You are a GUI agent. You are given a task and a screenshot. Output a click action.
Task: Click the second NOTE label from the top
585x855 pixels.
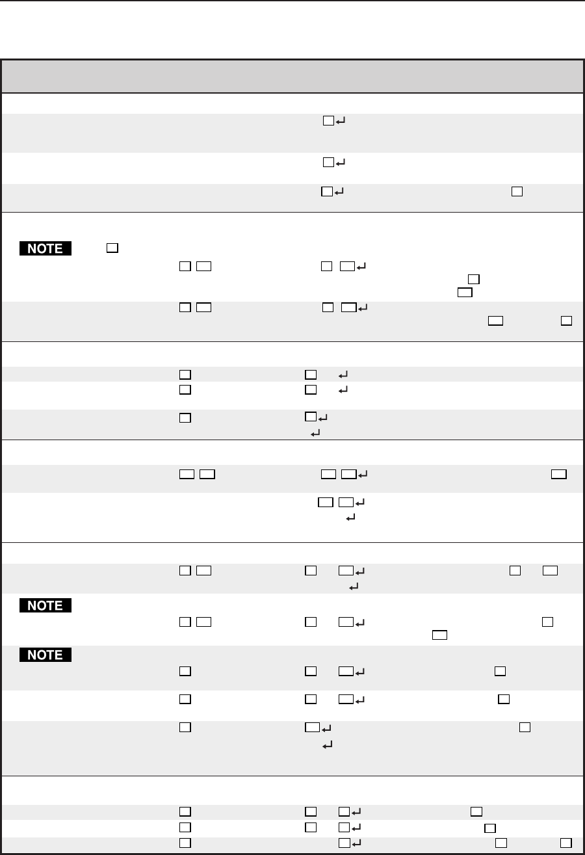click(x=45, y=606)
